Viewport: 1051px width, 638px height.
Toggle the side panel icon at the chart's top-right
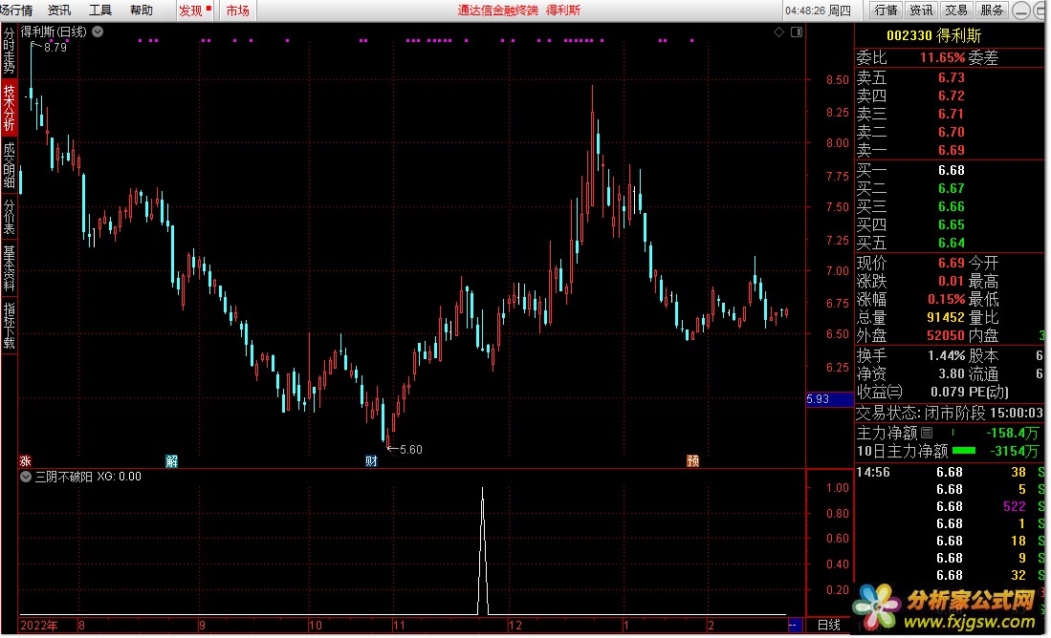pos(797,32)
